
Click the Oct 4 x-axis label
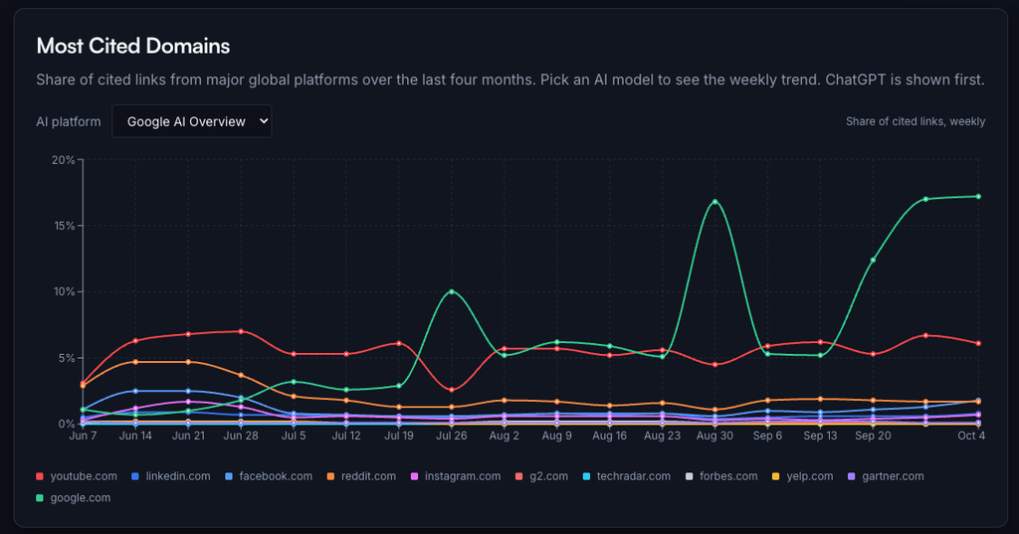[971, 436]
